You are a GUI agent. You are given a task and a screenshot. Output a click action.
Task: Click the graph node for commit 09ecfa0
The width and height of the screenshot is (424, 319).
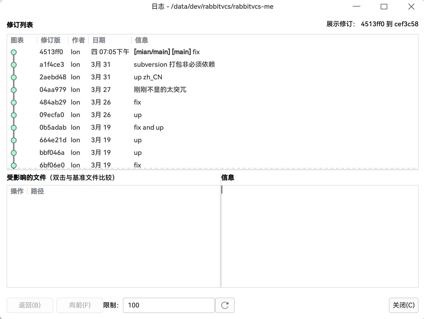pos(14,115)
